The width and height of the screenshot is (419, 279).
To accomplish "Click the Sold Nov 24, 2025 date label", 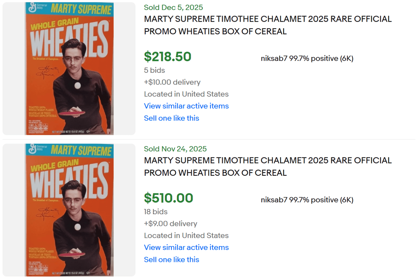I will click(175, 149).
